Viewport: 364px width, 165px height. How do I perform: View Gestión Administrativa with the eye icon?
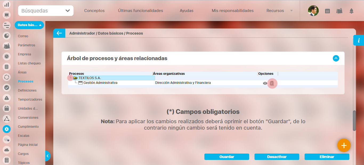coord(265,83)
